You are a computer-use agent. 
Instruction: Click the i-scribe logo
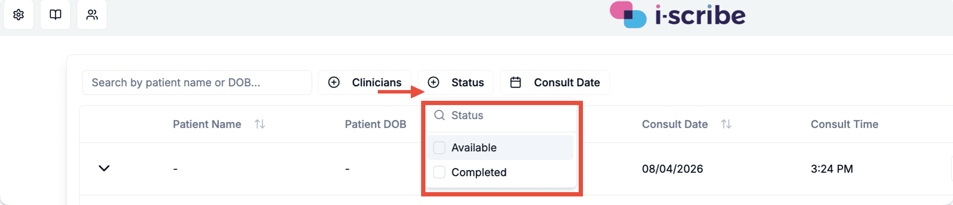tap(678, 15)
